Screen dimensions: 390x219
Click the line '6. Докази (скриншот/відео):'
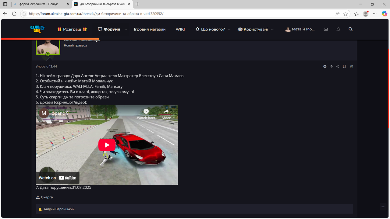(x=61, y=102)
